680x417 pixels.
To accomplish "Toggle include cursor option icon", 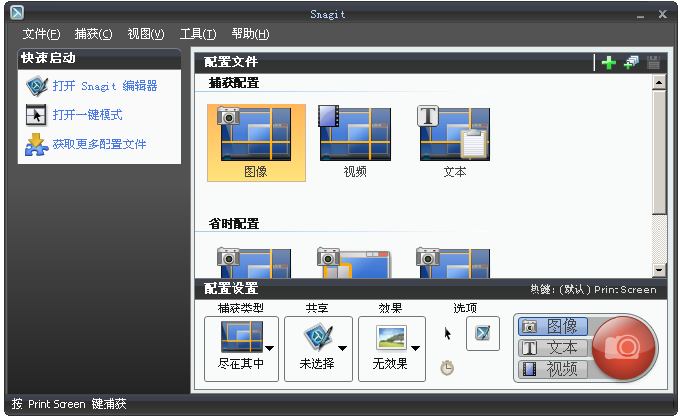I will coord(447,333).
